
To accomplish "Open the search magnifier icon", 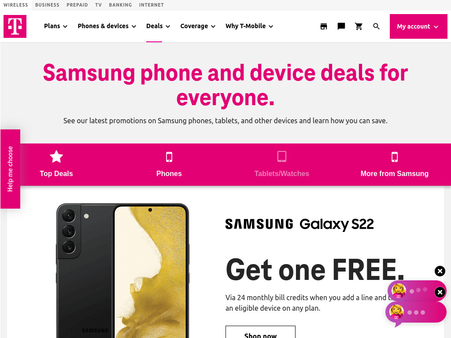I will coord(376,26).
